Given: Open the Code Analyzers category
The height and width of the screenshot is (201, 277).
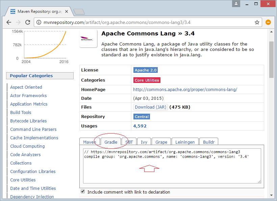Looking at the screenshot, I should [25, 155].
